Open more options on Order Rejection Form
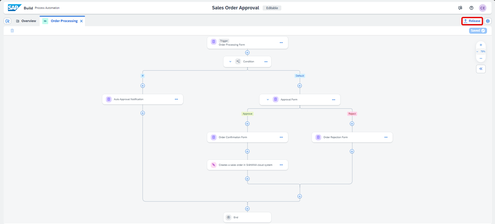The image size is (495, 224). [386, 137]
